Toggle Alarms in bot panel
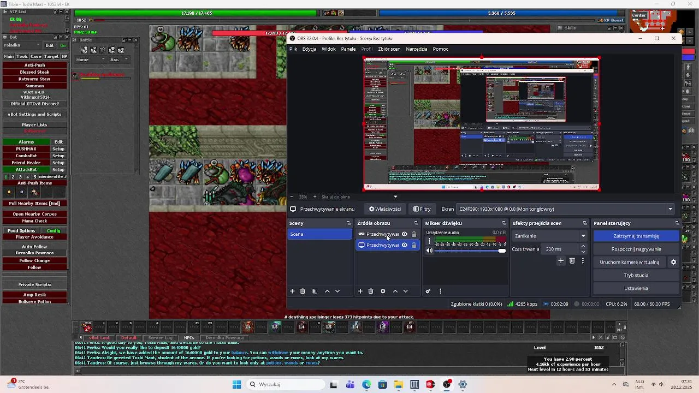Screen dimensions: 699x393 pos(26,142)
